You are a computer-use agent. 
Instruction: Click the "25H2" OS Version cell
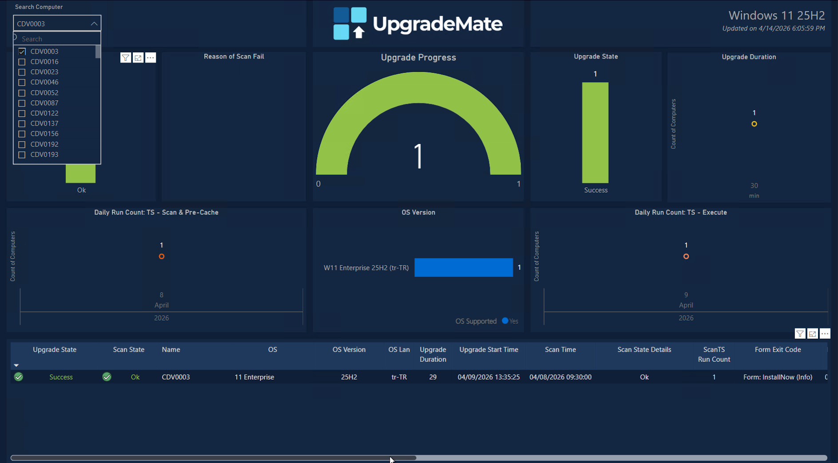[349, 377]
